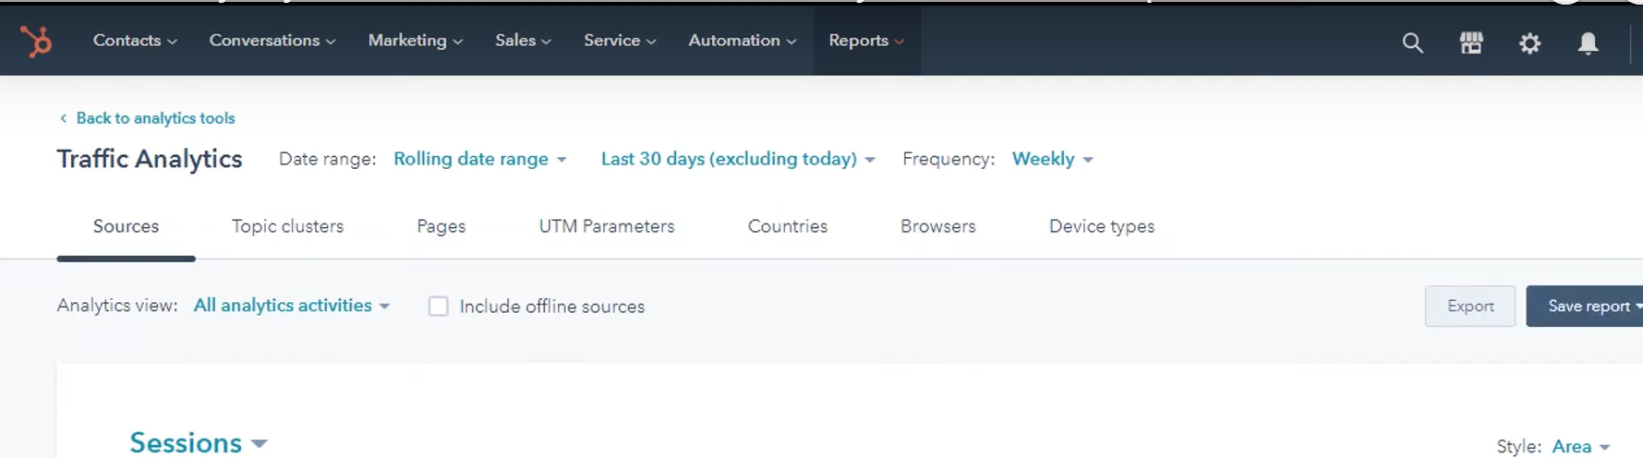Switch to UTM Parameters tab
Screen dimensions: 1643x458
[607, 226]
